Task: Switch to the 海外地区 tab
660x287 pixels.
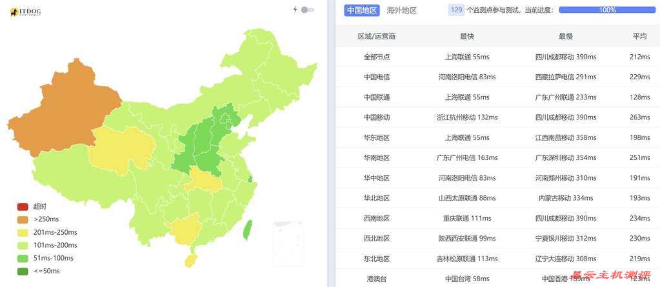Action: [401, 10]
